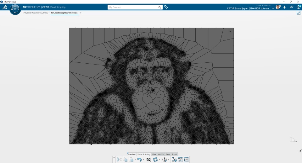Click the Copy icon
The width and height of the screenshot is (302, 163).
coord(125,160)
